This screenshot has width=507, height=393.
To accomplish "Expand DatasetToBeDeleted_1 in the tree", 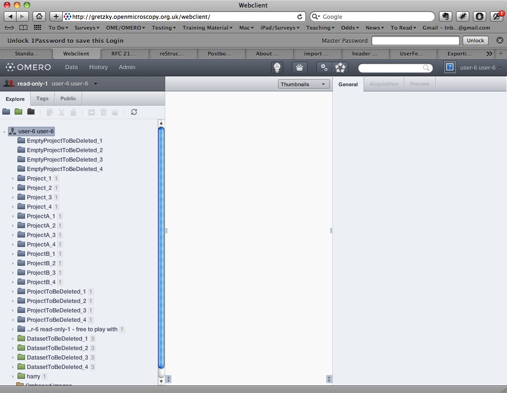I will pos(13,339).
